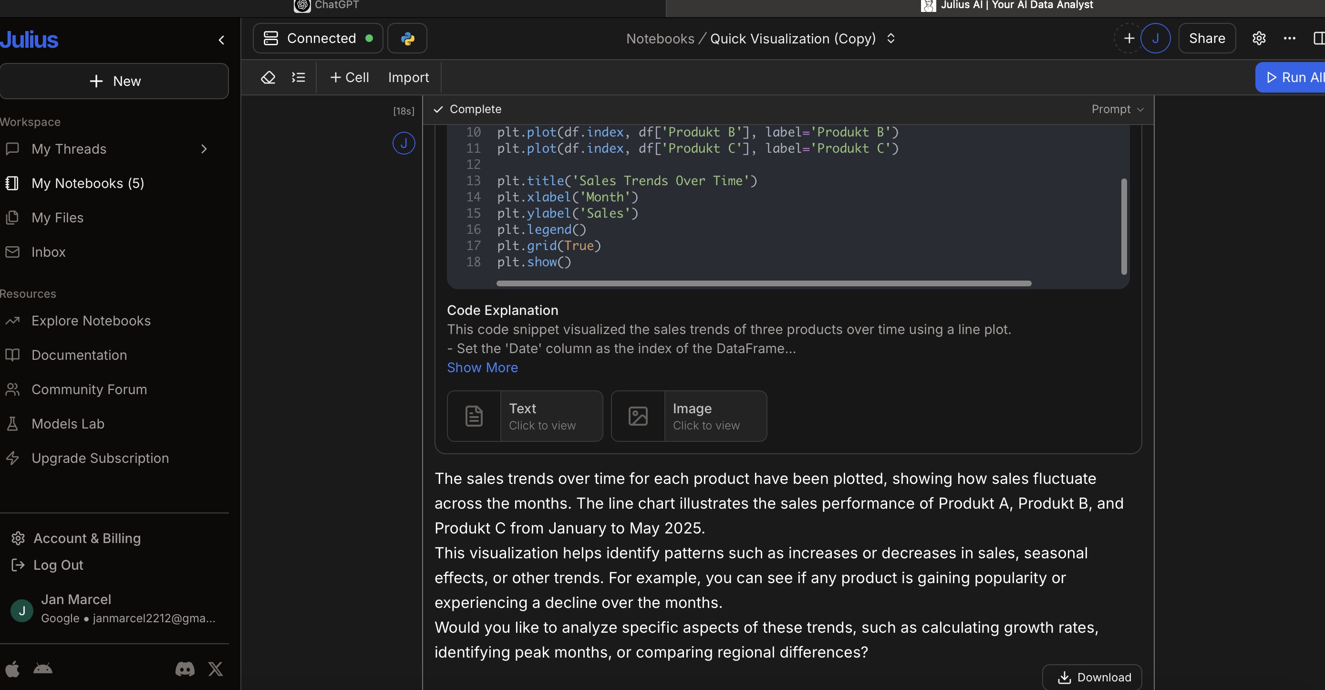Click the Code Explanation heading
The image size is (1325, 690).
(503, 310)
